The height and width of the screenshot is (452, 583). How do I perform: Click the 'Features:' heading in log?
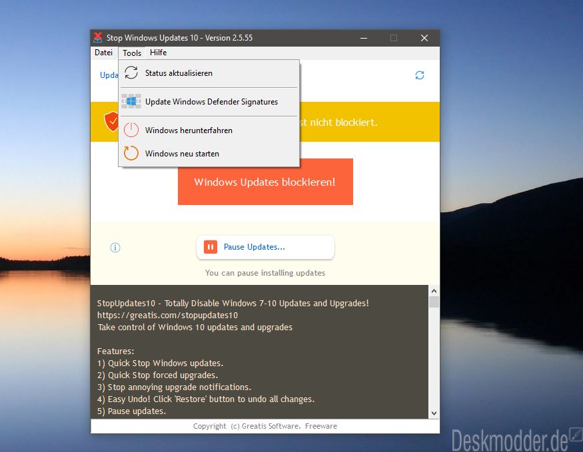pyautogui.click(x=116, y=351)
